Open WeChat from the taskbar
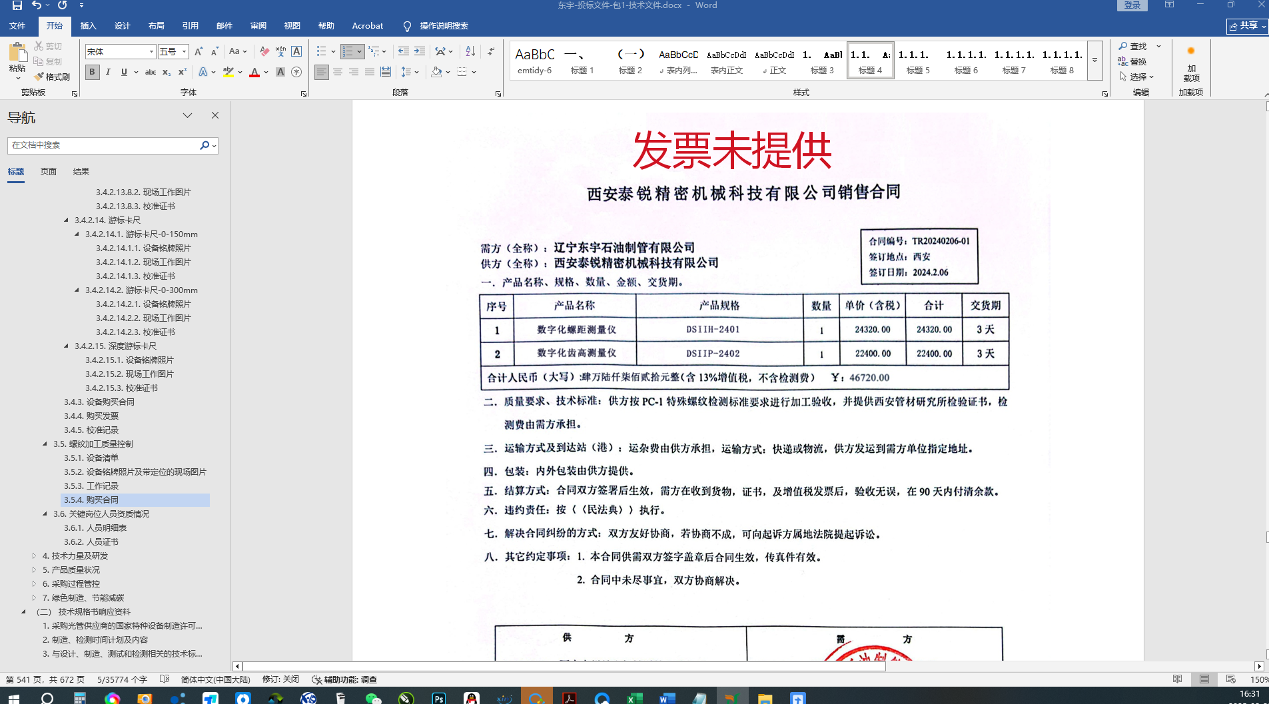This screenshot has width=1269, height=704. point(374,698)
